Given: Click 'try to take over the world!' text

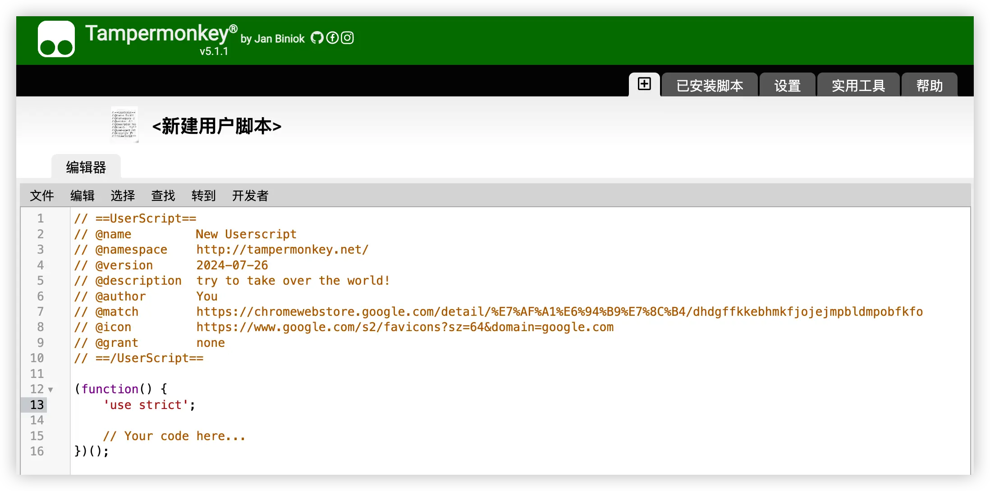Looking at the screenshot, I should (293, 281).
